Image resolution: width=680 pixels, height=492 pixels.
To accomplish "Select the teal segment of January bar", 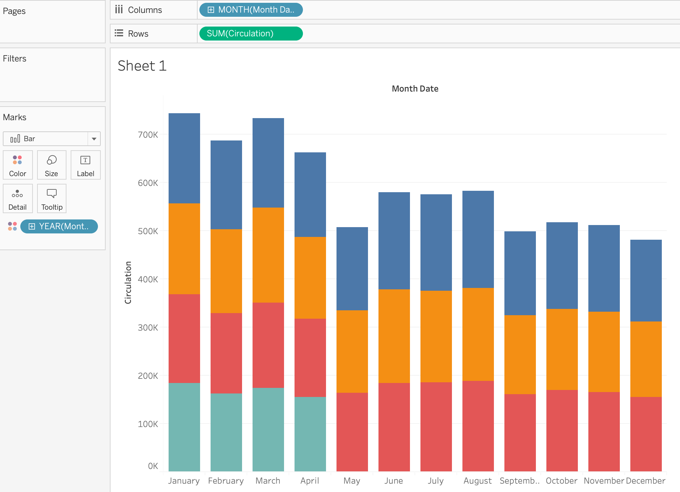I will click(x=184, y=426).
